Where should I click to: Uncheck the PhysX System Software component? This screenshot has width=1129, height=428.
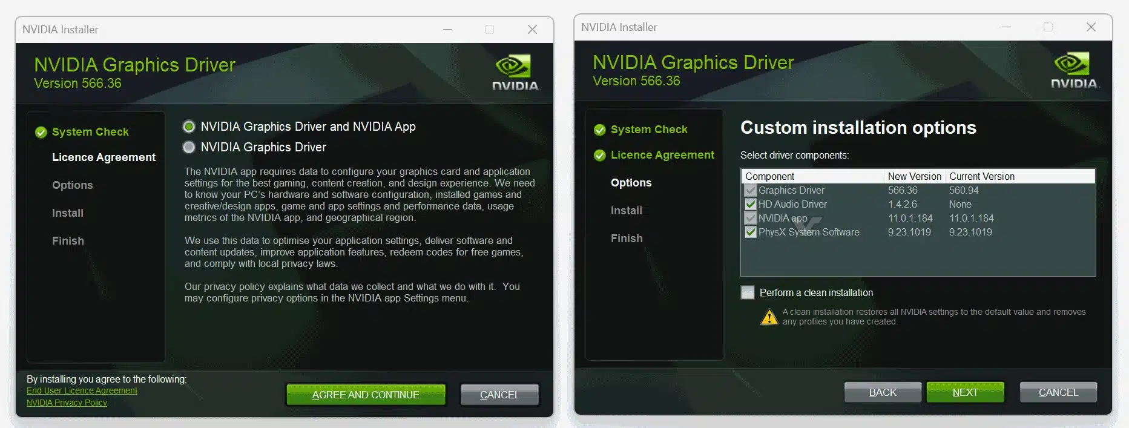click(x=751, y=232)
